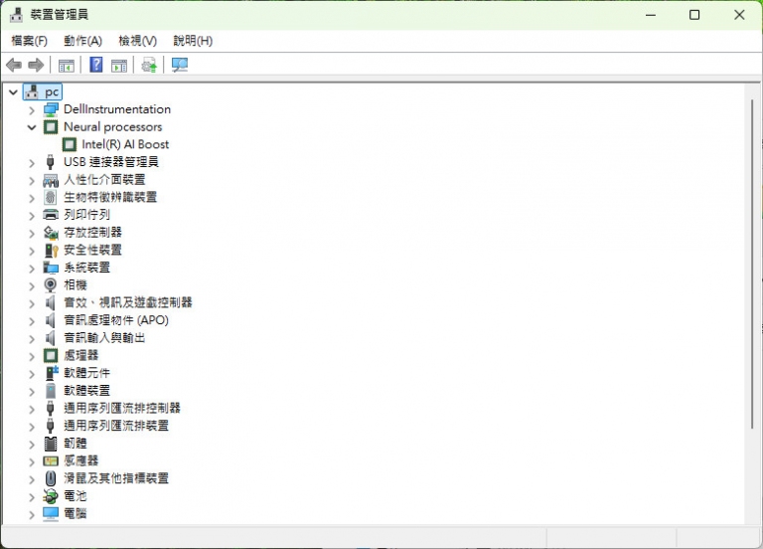Collapse the pc root node
The height and width of the screenshot is (549, 763).
click(13, 92)
